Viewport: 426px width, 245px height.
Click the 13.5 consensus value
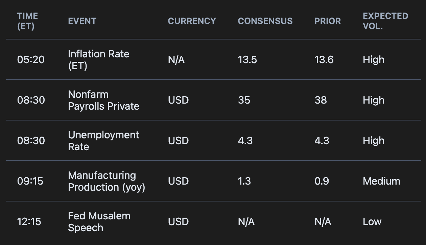coord(247,60)
